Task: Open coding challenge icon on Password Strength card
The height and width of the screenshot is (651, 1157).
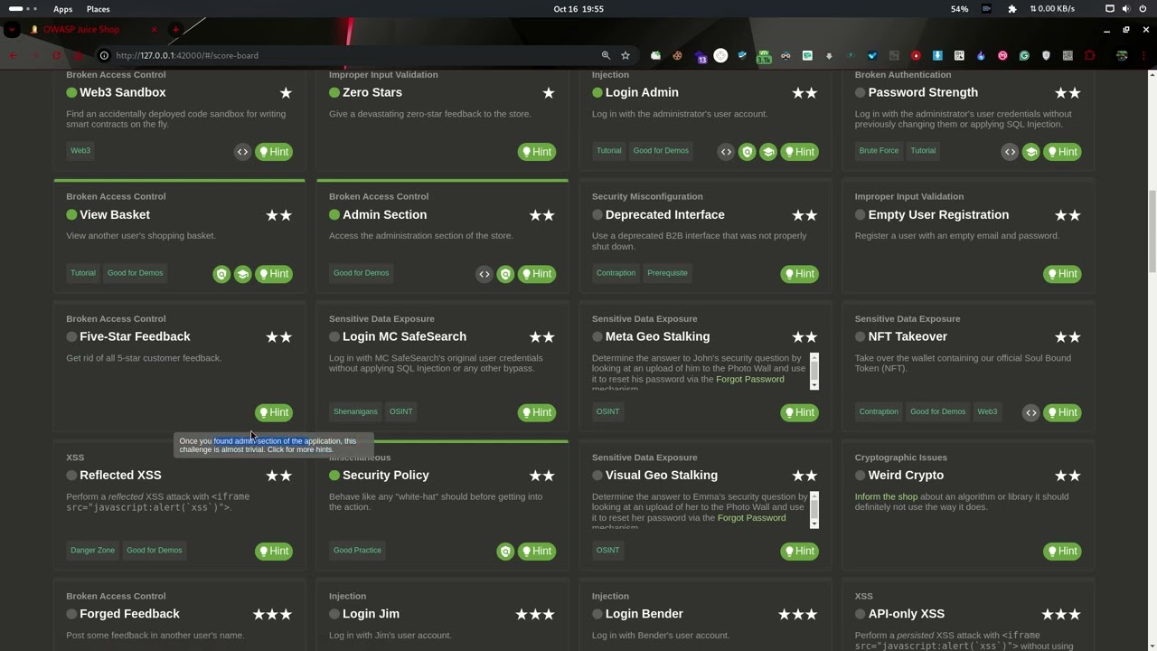Action: (1010, 152)
